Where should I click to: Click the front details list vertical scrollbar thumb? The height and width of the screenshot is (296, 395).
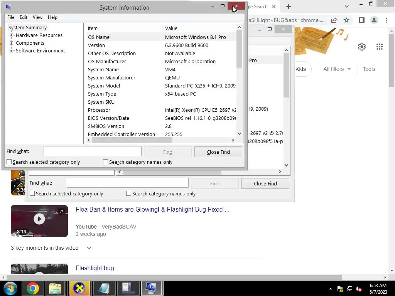239,49
